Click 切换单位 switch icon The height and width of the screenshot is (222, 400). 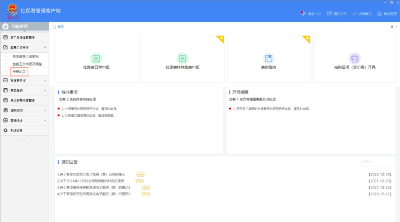coord(354,14)
